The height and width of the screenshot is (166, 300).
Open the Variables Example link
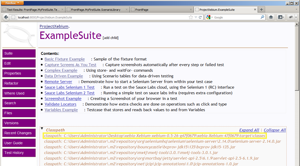pyautogui.click(x=61, y=110)
